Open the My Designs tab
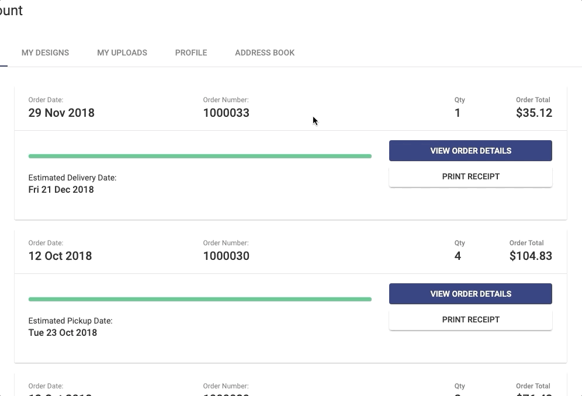The image size is (582, 396). [45, 53]
